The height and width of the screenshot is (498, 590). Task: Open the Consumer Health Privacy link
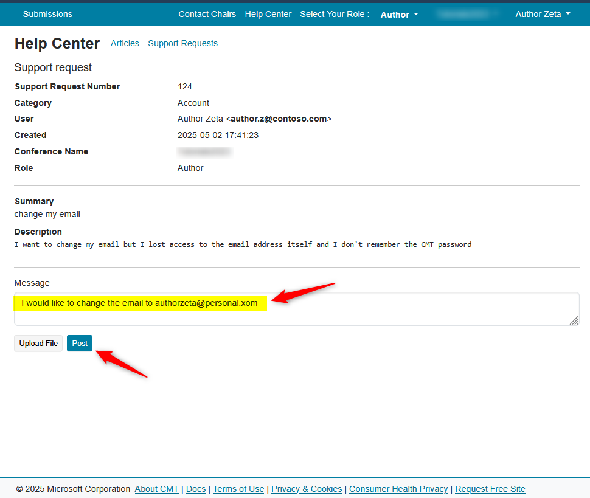click(x=398, y=489)
